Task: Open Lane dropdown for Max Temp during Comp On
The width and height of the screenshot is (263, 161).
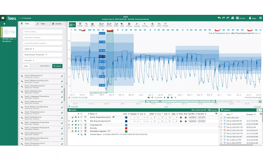Action: (x=160, y=121)
